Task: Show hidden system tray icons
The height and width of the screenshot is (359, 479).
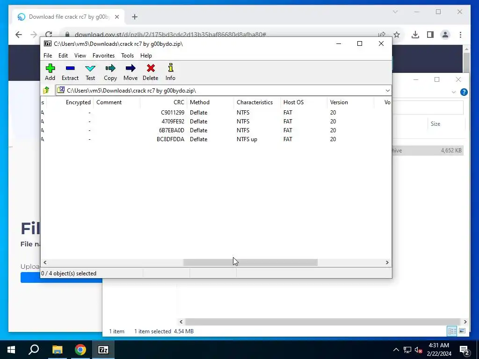Action: click(x=396, y=350)
